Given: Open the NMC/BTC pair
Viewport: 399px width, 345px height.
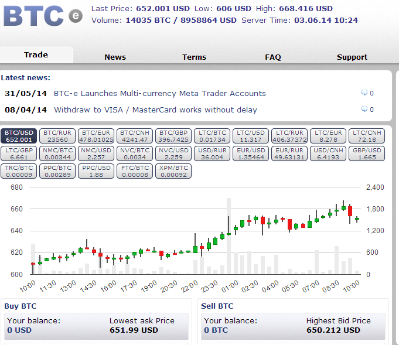Looking at the screenshot, I should (57, 153).
